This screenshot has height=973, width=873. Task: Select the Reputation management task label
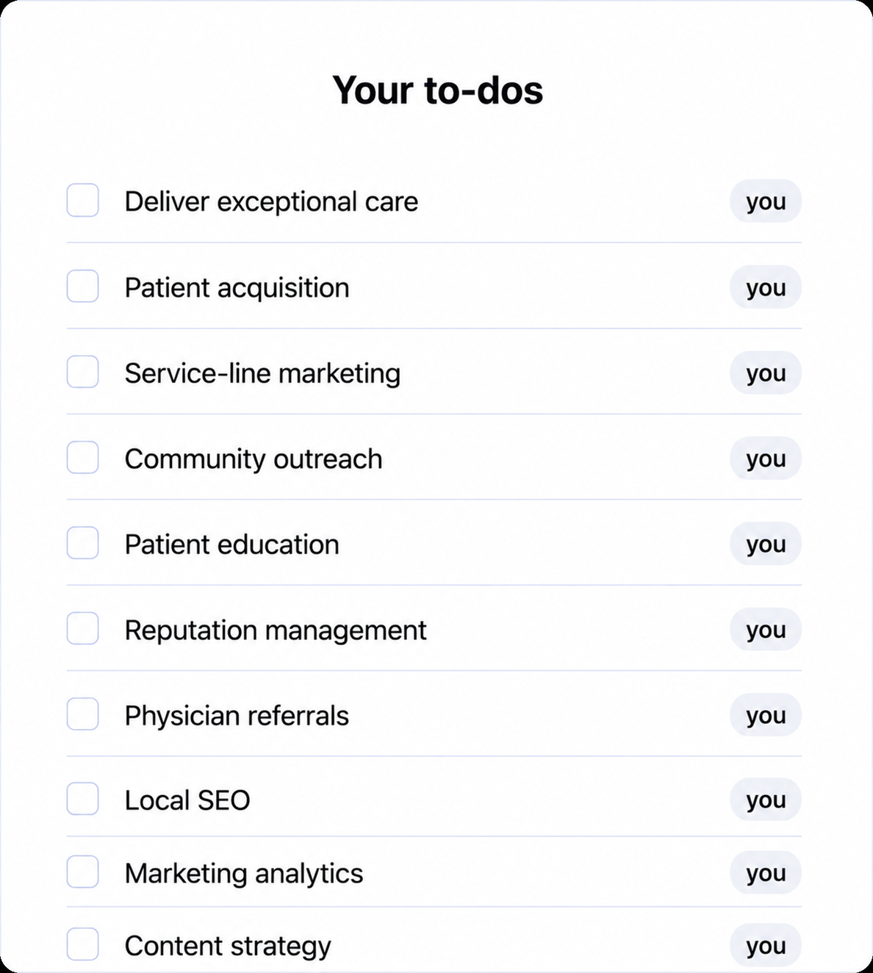[x=276, y=631]
